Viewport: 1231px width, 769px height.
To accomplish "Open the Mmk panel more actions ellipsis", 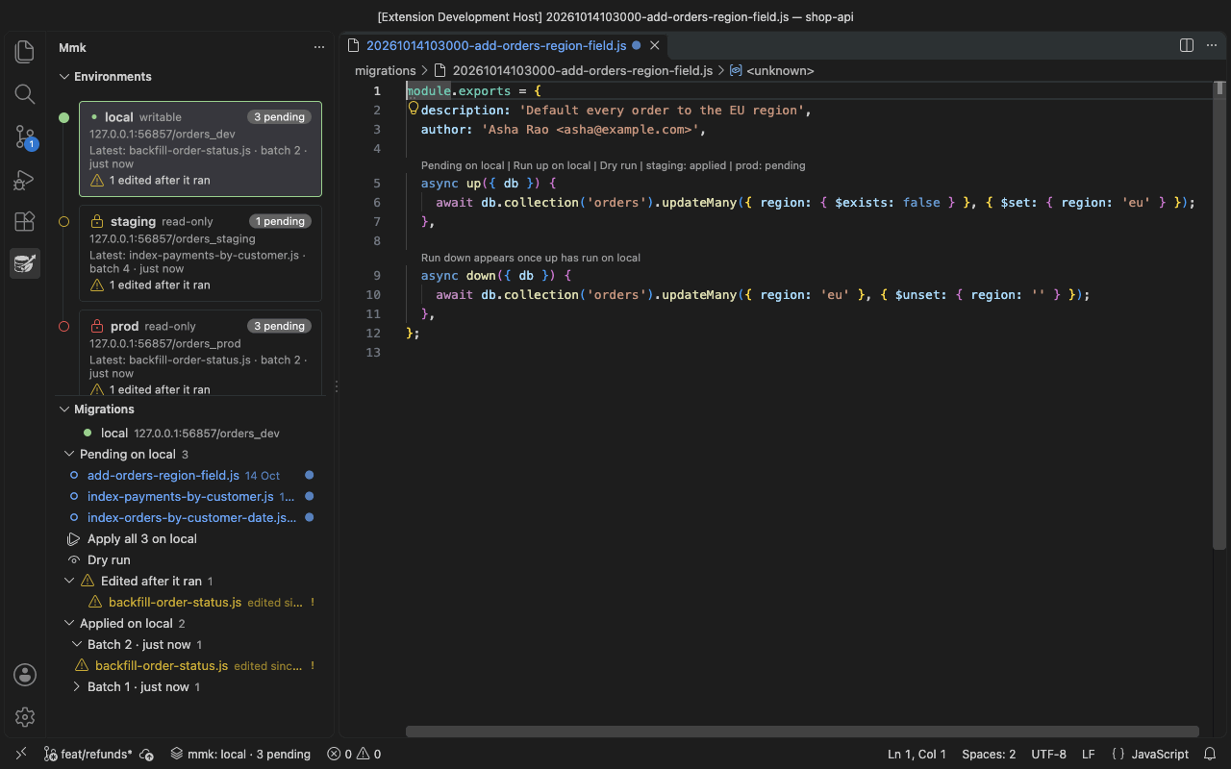I will coord(319,47).
